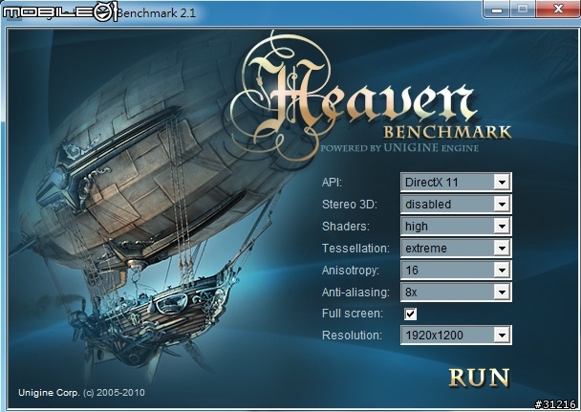This screenshot has width=581, height=412.
Task: Click the 'Full screen:' label
Action: pyautogui.click(x=353, y=314)
